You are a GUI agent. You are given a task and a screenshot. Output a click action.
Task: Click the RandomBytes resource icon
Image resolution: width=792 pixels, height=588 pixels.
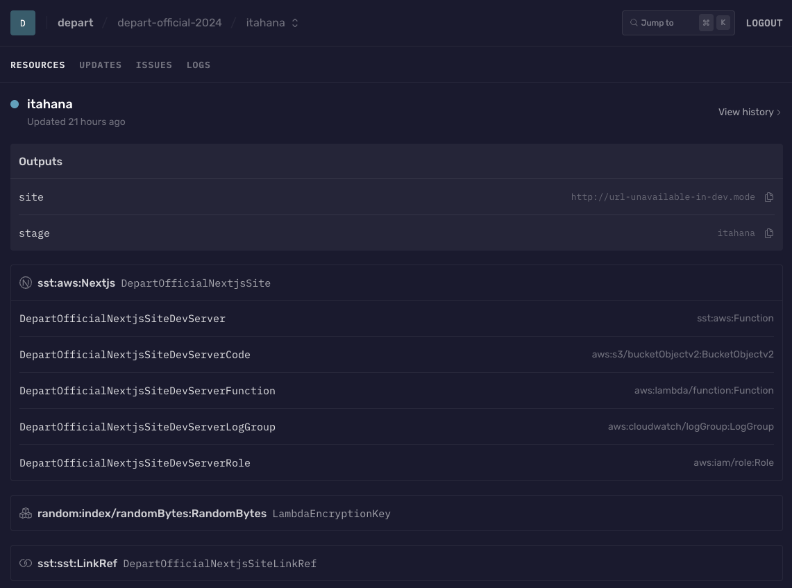point(26,513)
